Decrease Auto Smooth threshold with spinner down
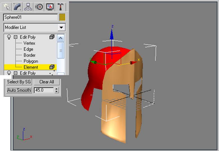 (x=57, y=92)
